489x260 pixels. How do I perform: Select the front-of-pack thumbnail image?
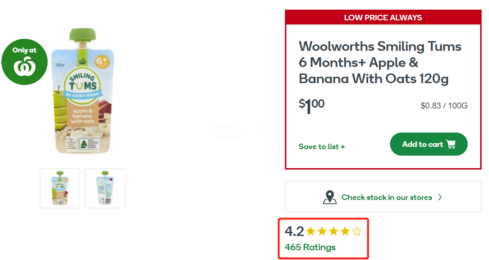(60, 188)
